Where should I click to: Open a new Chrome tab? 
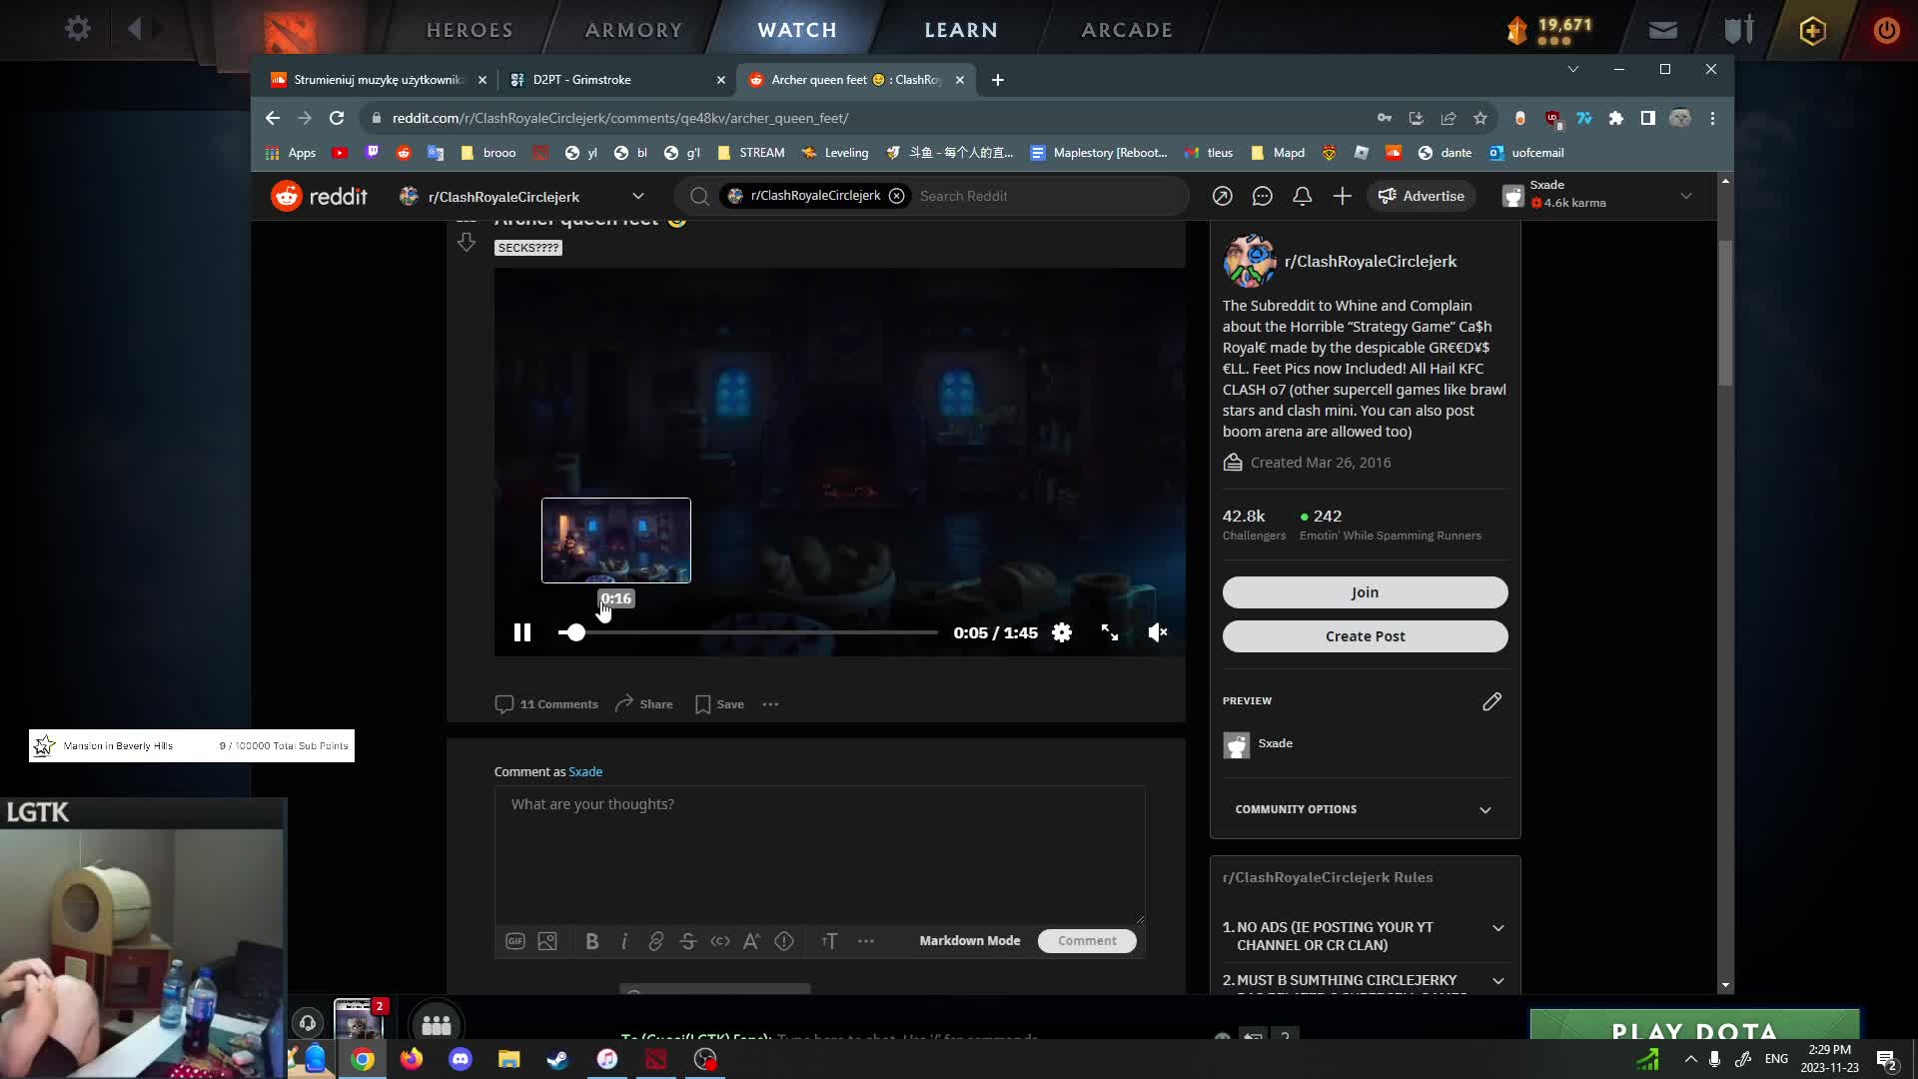(997, 80)
